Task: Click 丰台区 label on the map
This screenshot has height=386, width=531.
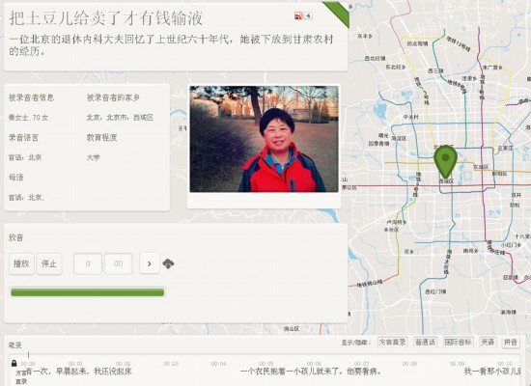Action: pos(391,230)
